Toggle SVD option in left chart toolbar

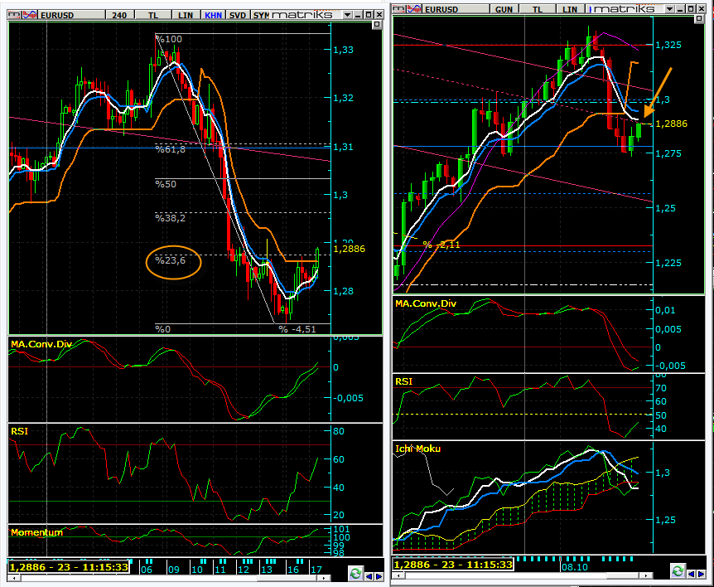(238, 15)
